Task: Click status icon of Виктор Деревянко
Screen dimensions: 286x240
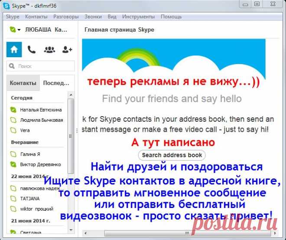Action: pyautogui.click(x=13, y=164)
